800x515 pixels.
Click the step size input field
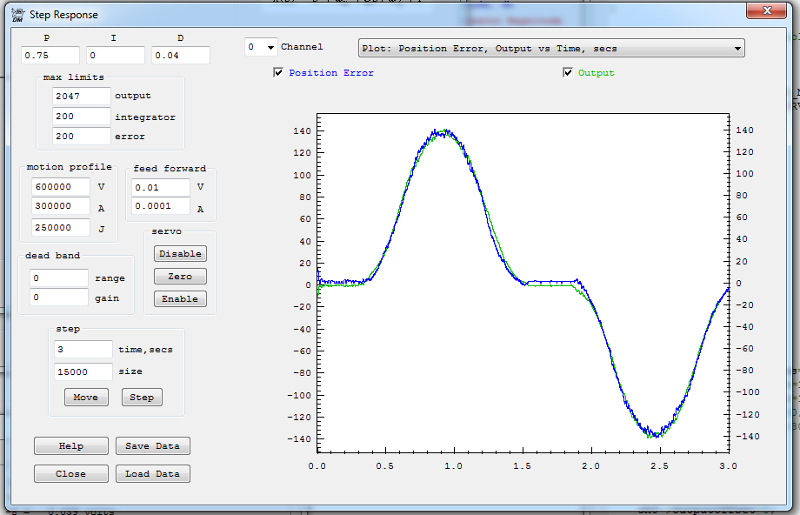click(x=83, y=371)
